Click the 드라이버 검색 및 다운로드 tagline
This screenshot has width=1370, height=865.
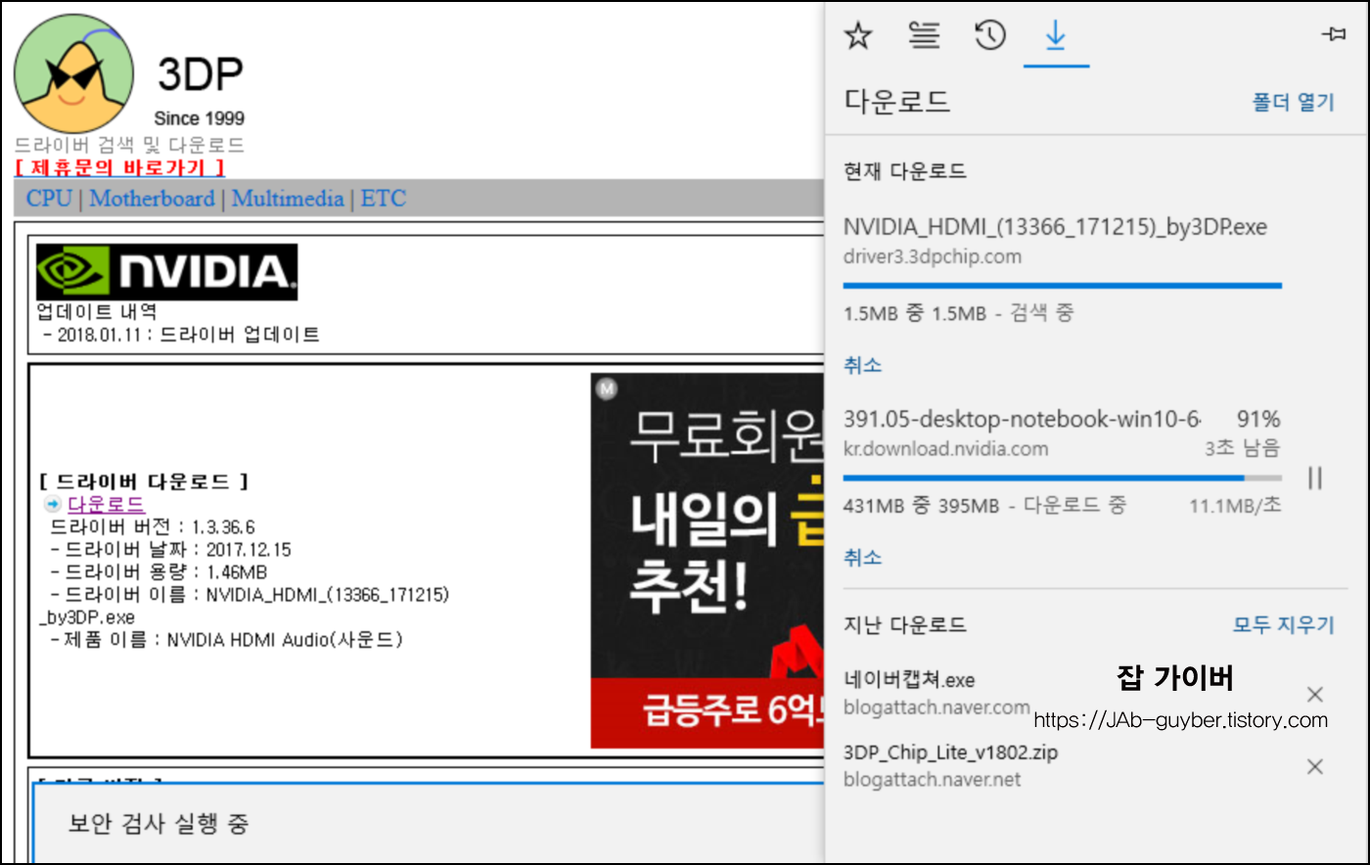(130, 145)
